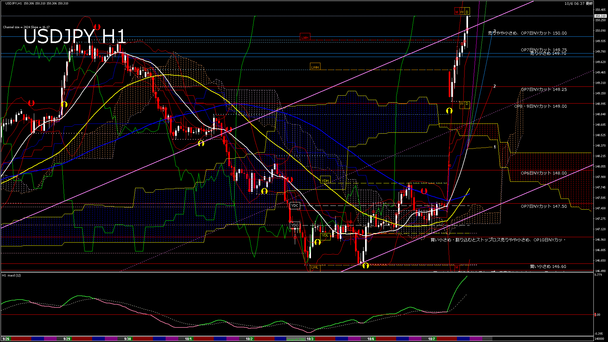Image resolution: width=608 pixels, height=342 pixels.
Task: Click the white YDO label box
Action: (295, 225)
